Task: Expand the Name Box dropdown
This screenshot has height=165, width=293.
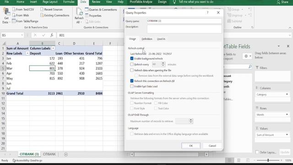Action: click(22, 35)
